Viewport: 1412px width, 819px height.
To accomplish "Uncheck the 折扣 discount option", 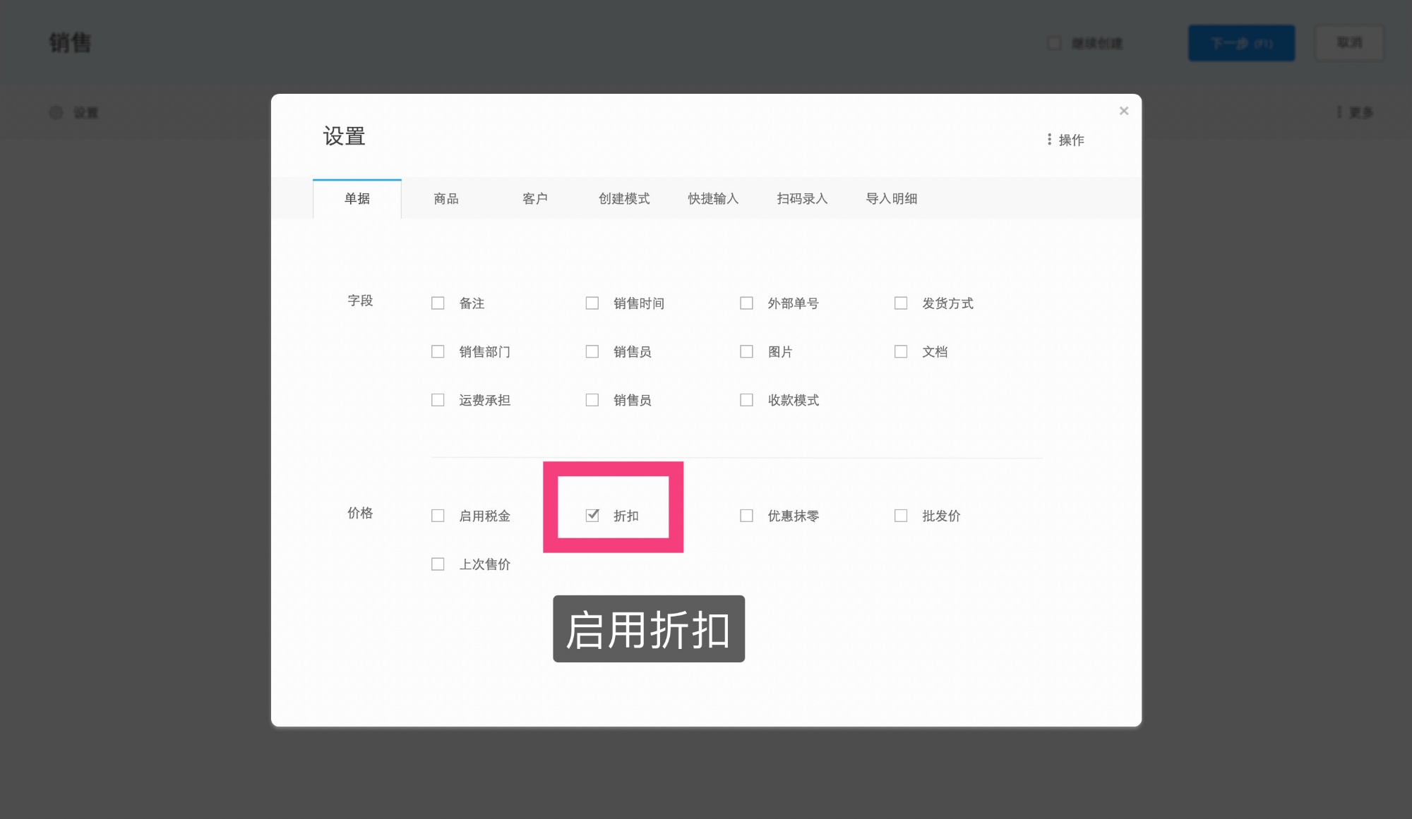I will tap(592, 516).
